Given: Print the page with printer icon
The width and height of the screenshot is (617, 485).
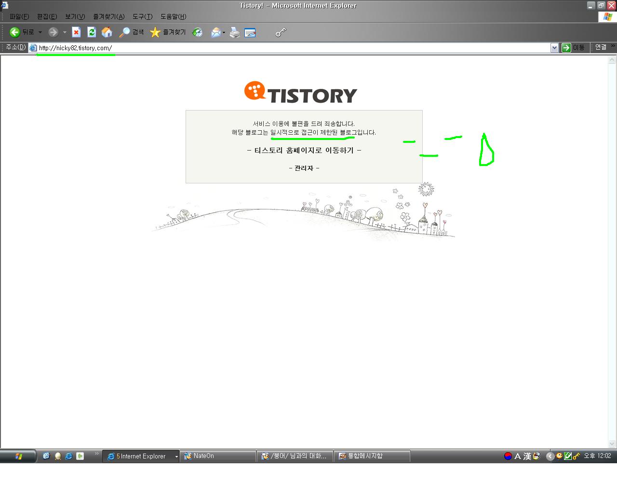Looking at the screenshot, I should pos(235,32).
